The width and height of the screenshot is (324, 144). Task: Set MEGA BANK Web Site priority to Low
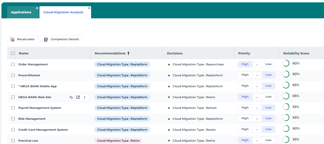pyautogui.click(x=269, y=97)
